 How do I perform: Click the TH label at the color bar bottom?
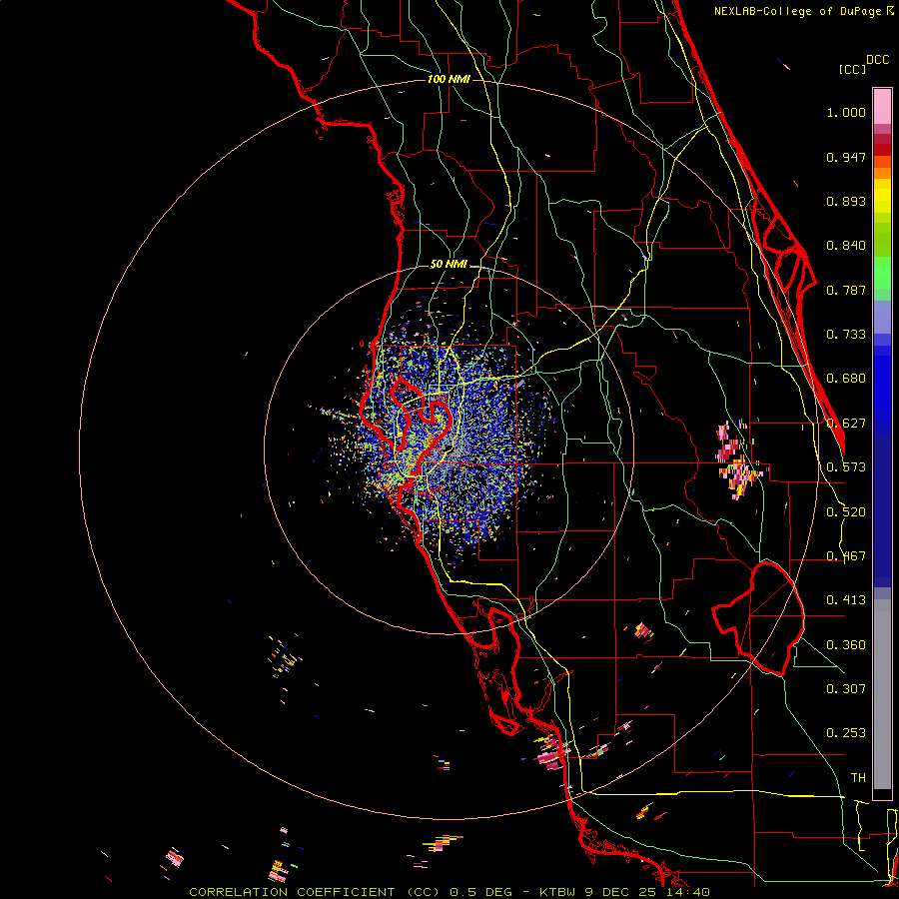(x=858, y=778)
